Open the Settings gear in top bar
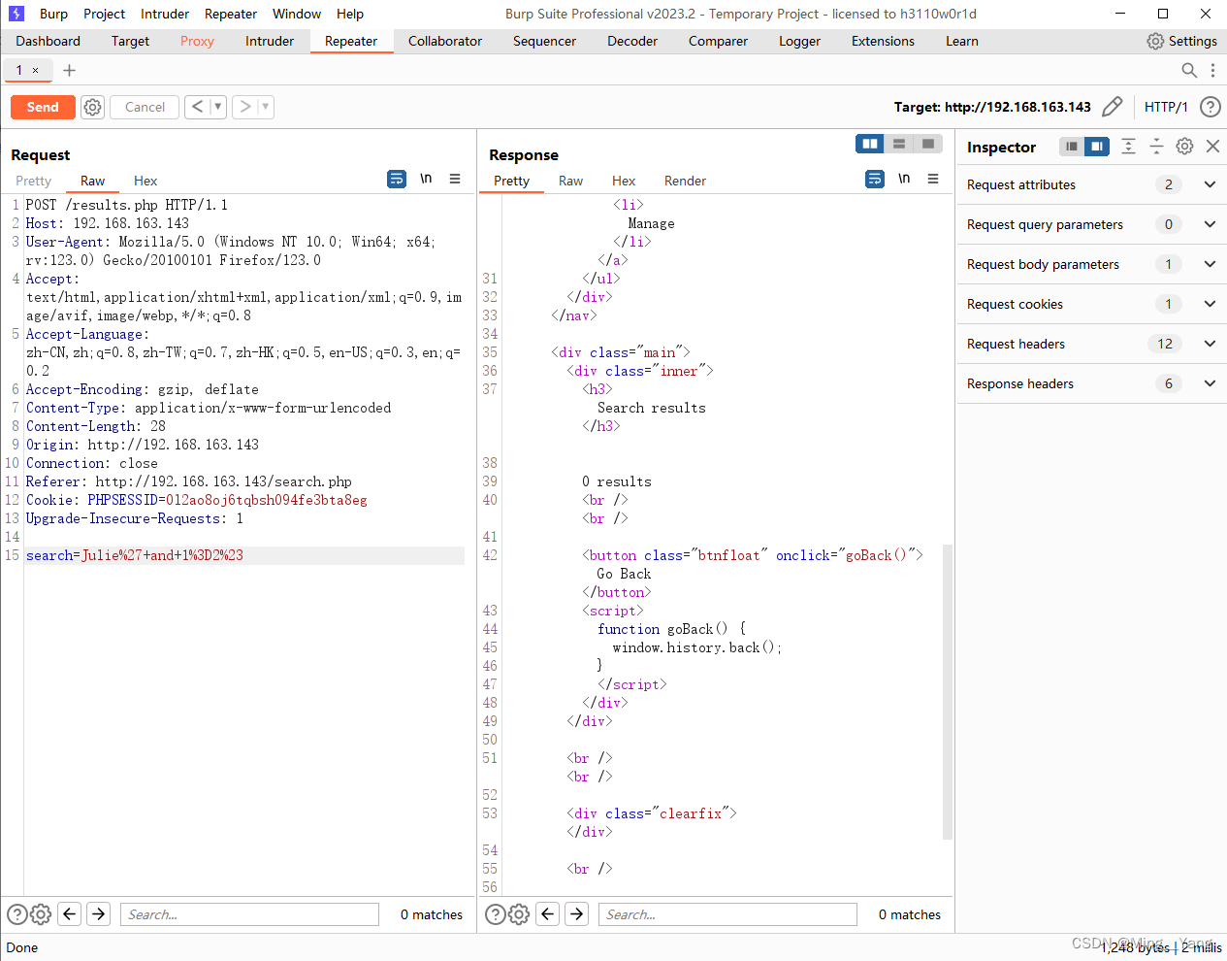This screenshot has height=961, width=1227. [x=1181, y=41]
